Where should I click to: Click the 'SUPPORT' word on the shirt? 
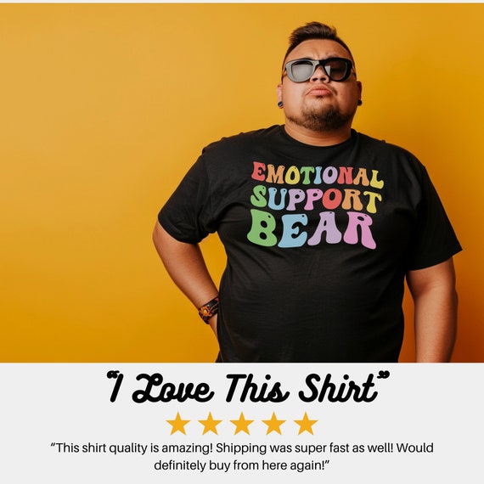(x=316, y=199)
